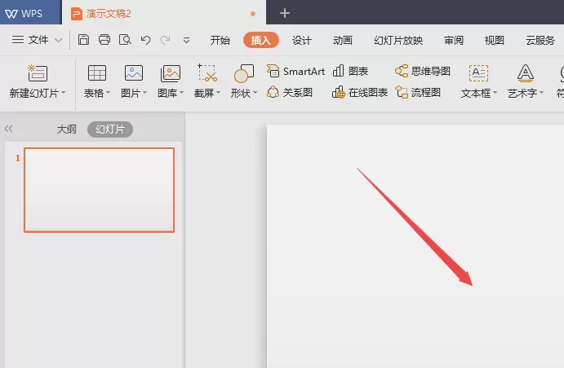Viewport: 564px width, 368px height.
Task: Switch panel to 大纲 outline view
Action: [x=67, y=129]
